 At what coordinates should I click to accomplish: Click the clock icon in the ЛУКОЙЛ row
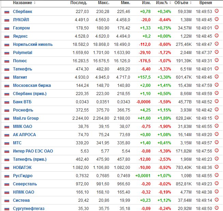click(x=217, y=19)
